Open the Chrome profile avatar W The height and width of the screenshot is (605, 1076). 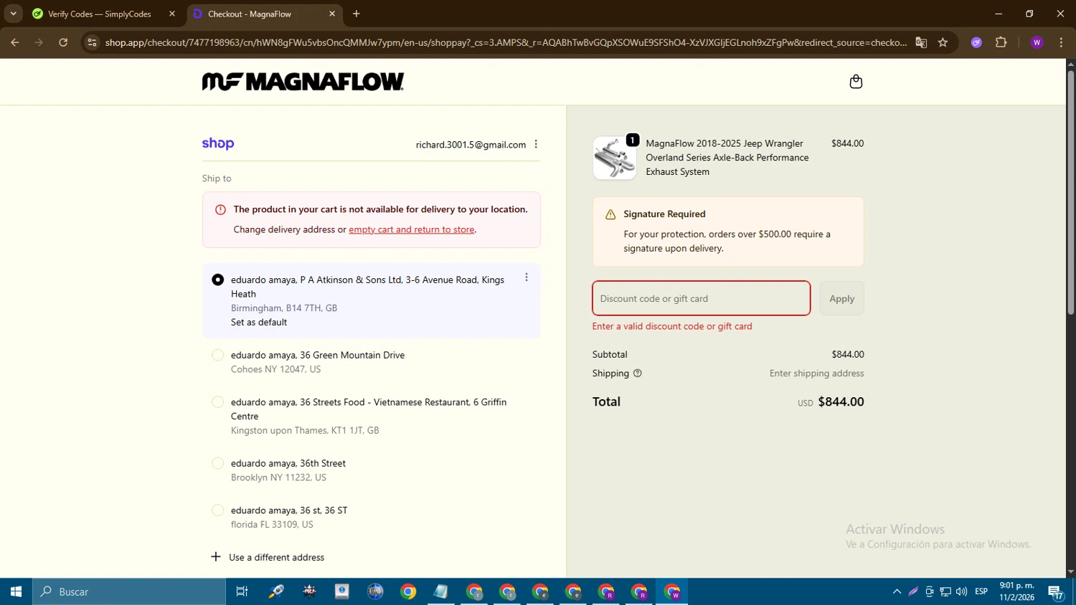tap(1037, 42)
